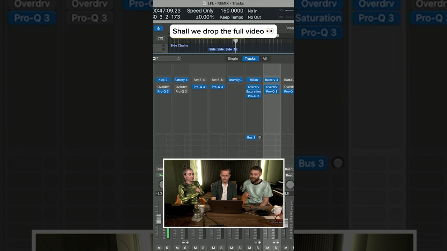Switch mixer to Tracks view

coord(250,59)
